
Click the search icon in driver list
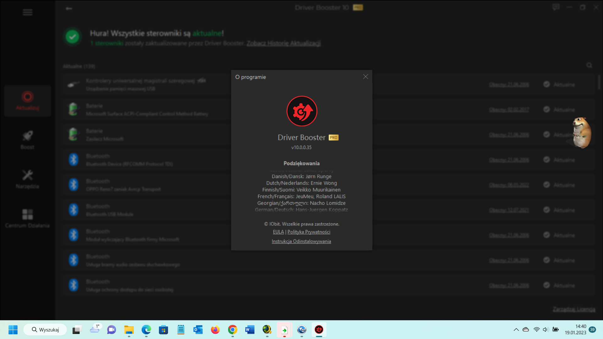(x=589, y=65)
